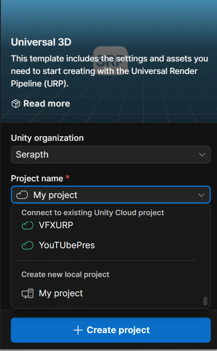Click the SRP template logo thumbnail
The height and width of the screenshot is (351, 217).
click(111, 61)
